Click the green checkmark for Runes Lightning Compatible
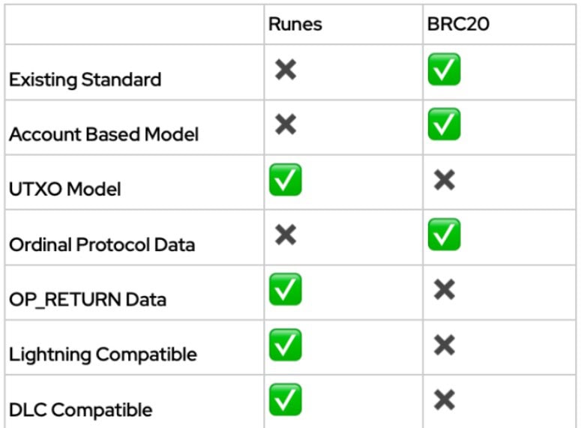This screenshot has width=581, height=428. pyautogui.click(x=286, y=345)
